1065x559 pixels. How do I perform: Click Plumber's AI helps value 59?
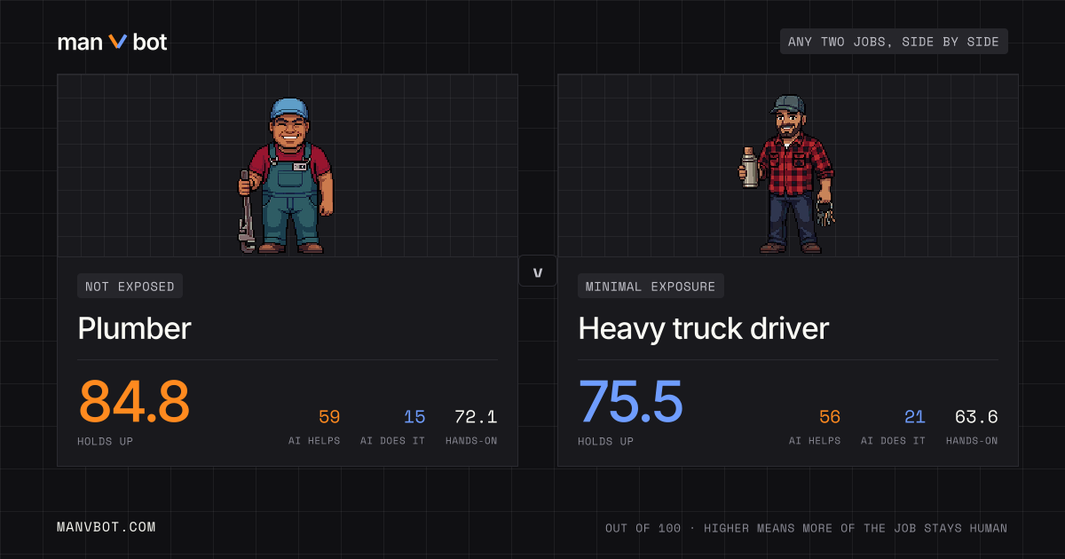[329, 417]
